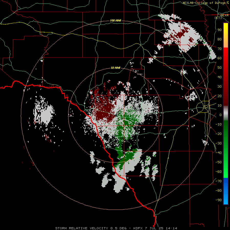Click the "0" value on the velocity scale
Viewport: 230px width, 230px height.
click(221, 115)
